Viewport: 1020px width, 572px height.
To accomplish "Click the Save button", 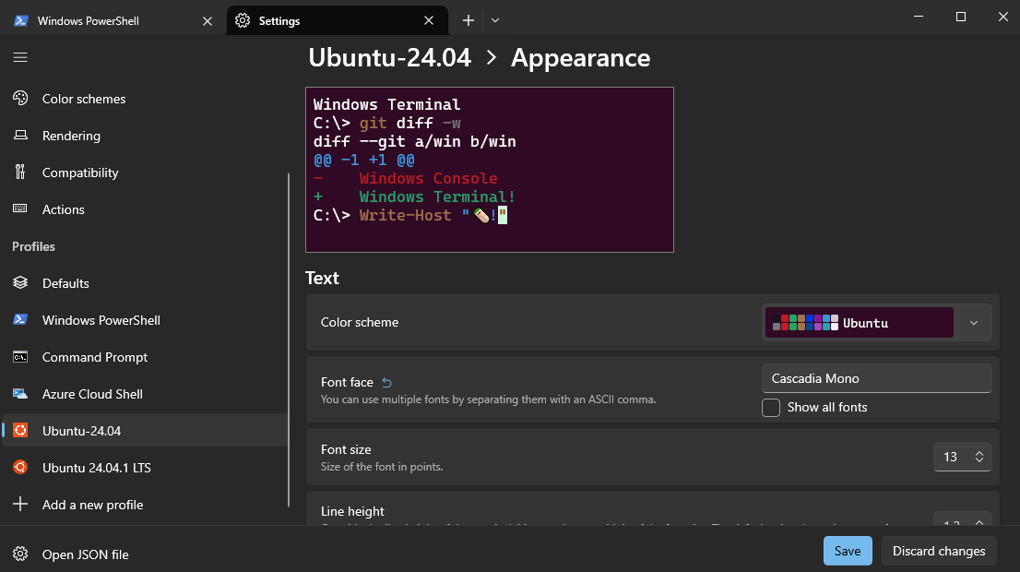I will 847,551.
